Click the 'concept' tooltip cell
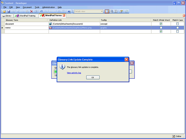Screen dimensions: 186x139 (126, 24)
